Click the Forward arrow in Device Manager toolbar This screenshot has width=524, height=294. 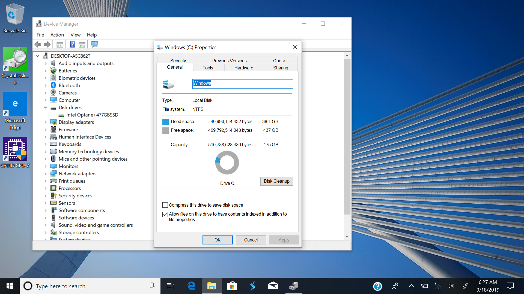(x=47, y=44)
